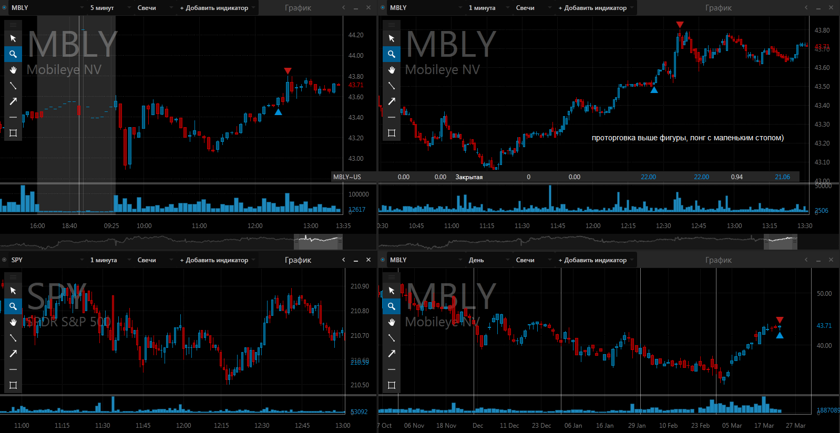The image size is (840, 433).
Task: Click the left chevron in the MBLY 5 минут chart header
Action: coord(344,7)
